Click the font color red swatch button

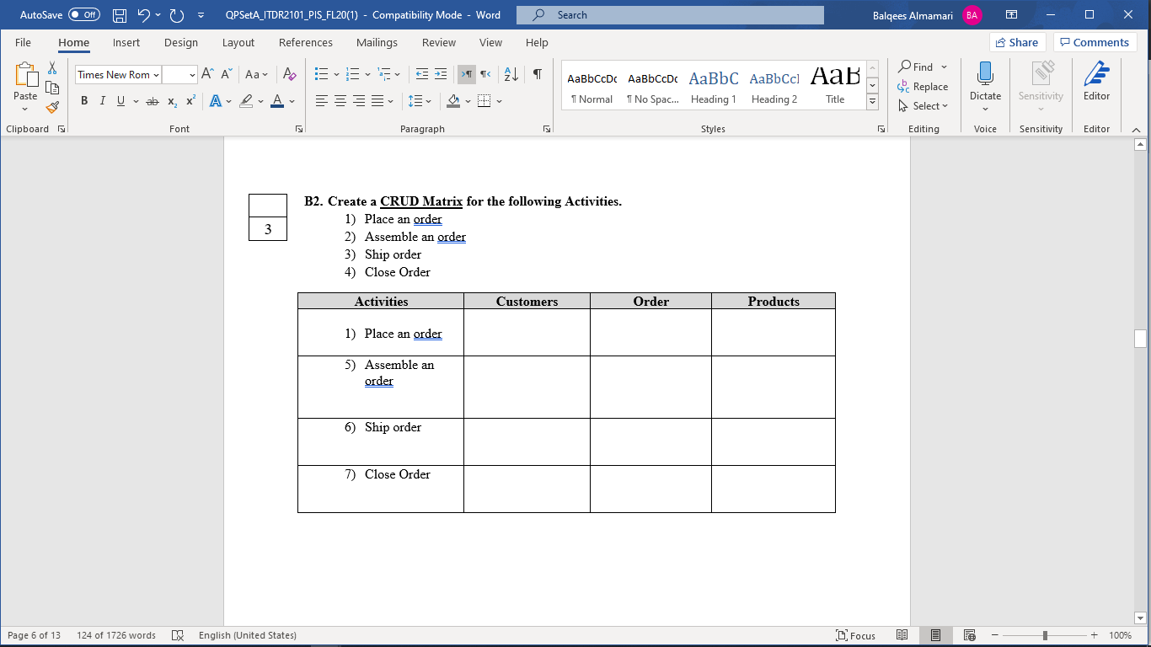click(277, 101)
